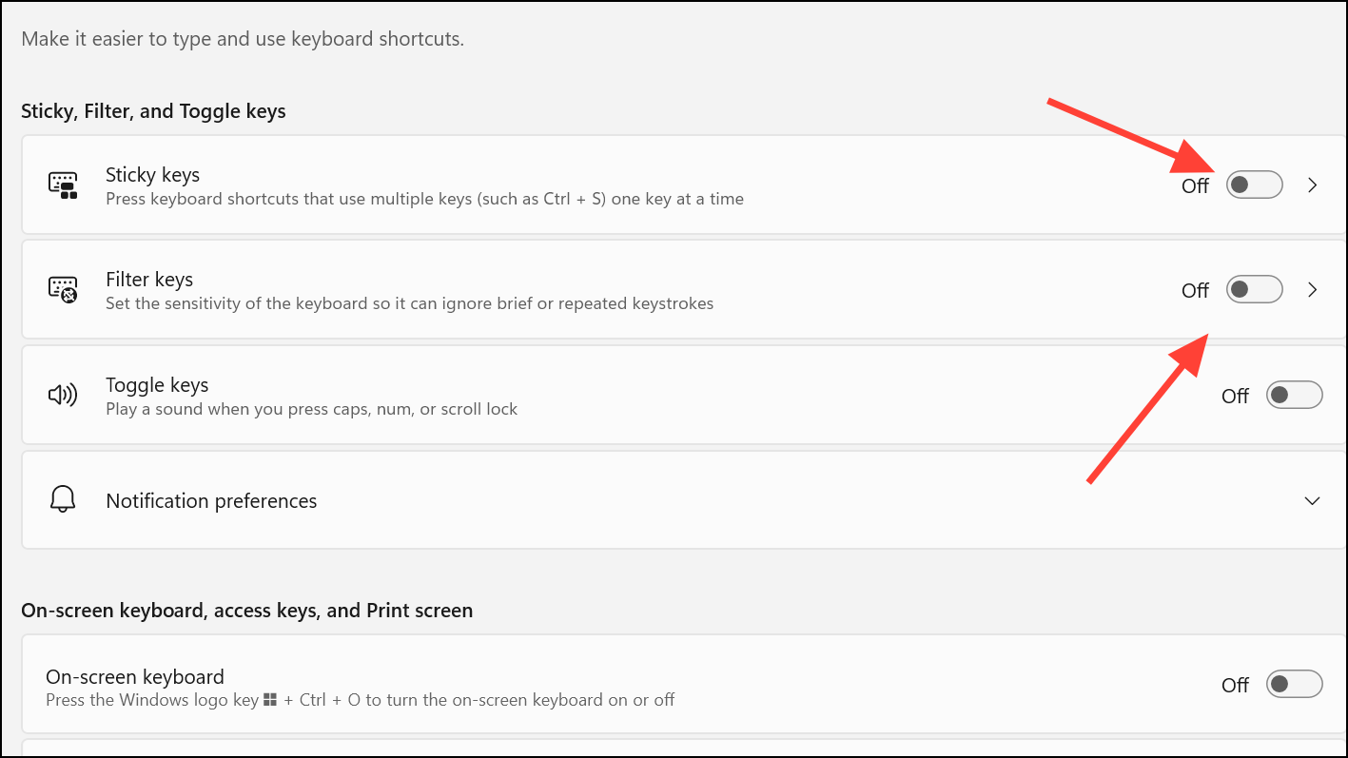Click the Notification preferences bell icon
The image size is (1348, 758).
tap(63, 500)
